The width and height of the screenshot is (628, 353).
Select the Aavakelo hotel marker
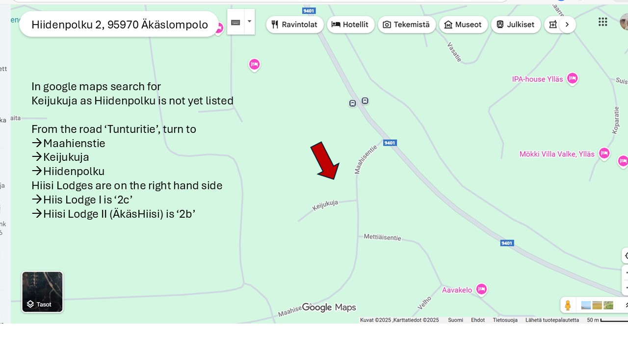pyautogui.click(x=481, y=289)
